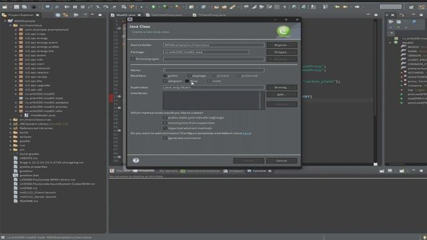Click the Save All toolbar icon
This screenshot has width=427, height=240.
24,7
